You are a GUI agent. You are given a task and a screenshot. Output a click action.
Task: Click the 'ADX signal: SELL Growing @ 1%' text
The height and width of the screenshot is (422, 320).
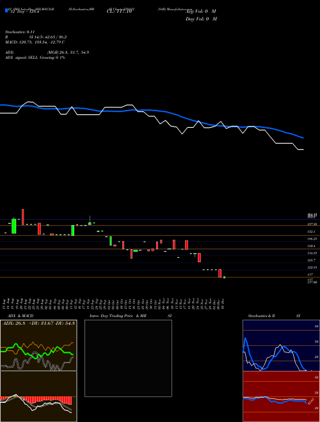tap(35, 58)
